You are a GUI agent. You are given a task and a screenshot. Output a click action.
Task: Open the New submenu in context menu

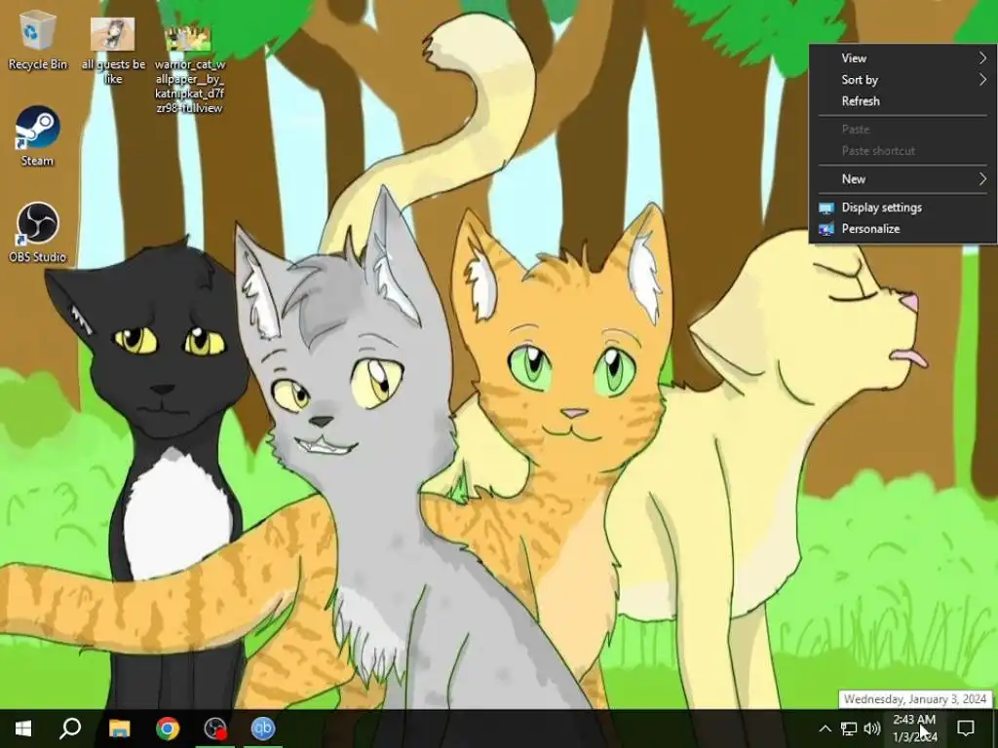point(902,179)
